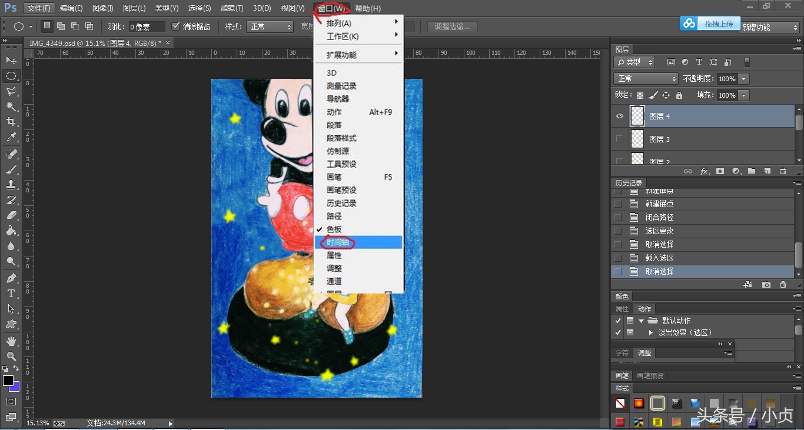804x430 pixels.
Task: Create a new snapshot in History panel
Action: coord(766,285)
